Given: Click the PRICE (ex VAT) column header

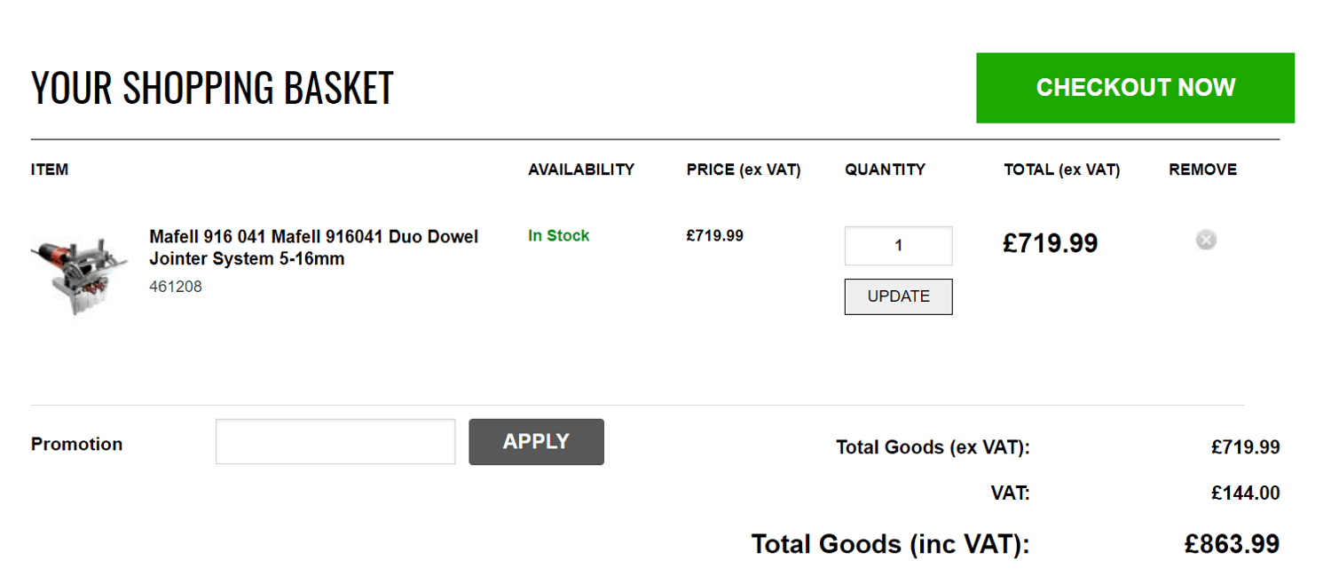Looking at the screenshot, I should tap(744, 170).
